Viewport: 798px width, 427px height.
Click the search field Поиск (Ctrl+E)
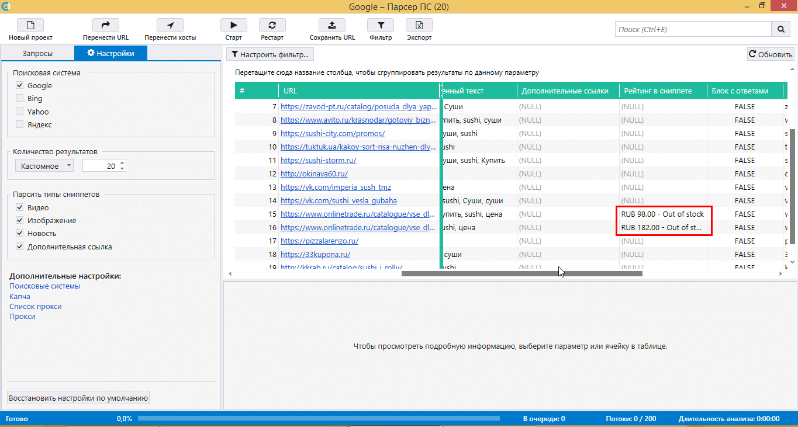[x=693, y=29]
